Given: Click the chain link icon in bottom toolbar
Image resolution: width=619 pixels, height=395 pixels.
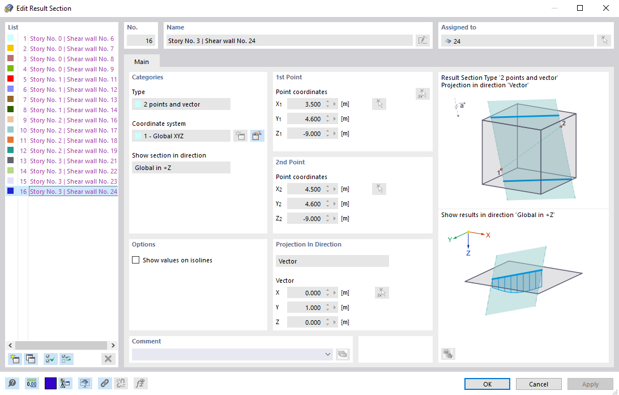Looking at the screenshot, I should pos(104,383).
